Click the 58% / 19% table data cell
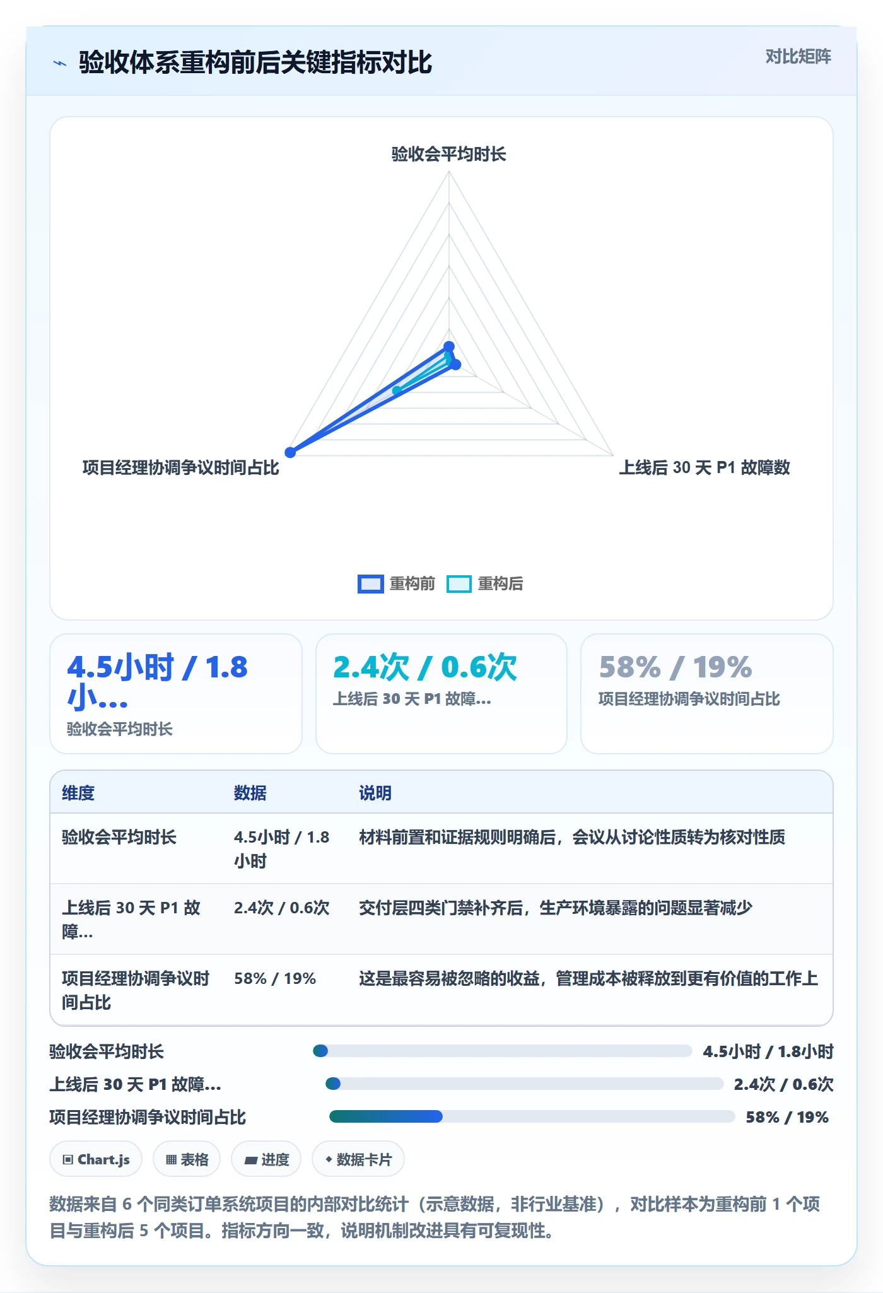The height and width of the screenshot is (1293, 883). coord(275,978)
